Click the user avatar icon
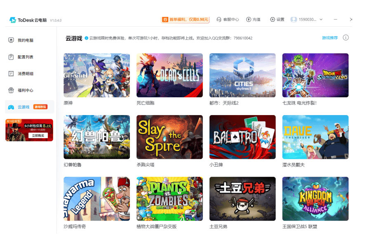 (294, 19)
